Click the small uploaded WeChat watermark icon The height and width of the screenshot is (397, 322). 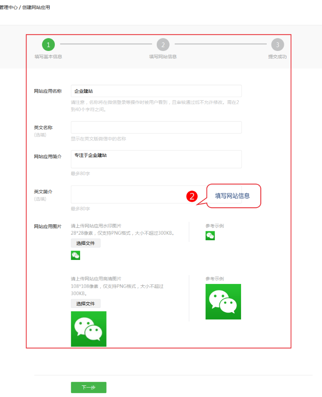[x=75, y=256]
